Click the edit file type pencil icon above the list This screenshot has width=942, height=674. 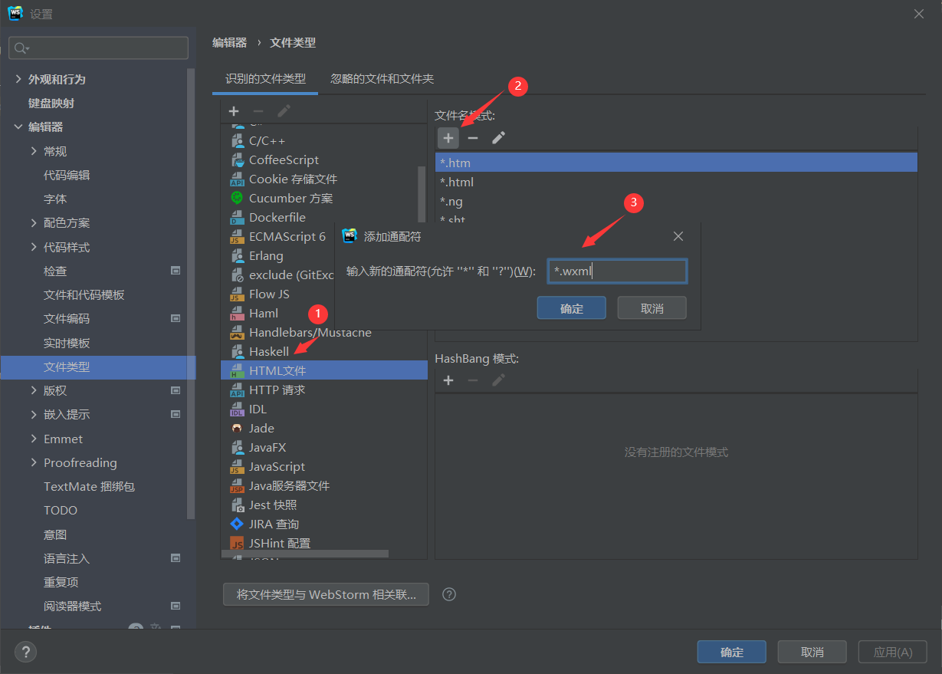284,111
